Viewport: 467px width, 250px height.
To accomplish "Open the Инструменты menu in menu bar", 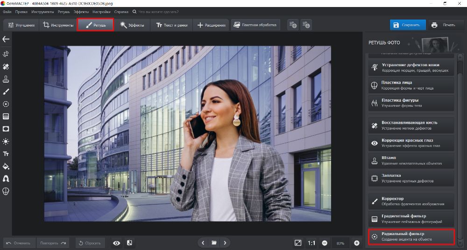I will click(43, 11).
